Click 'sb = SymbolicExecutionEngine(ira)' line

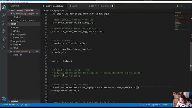(x=73, y=23)
